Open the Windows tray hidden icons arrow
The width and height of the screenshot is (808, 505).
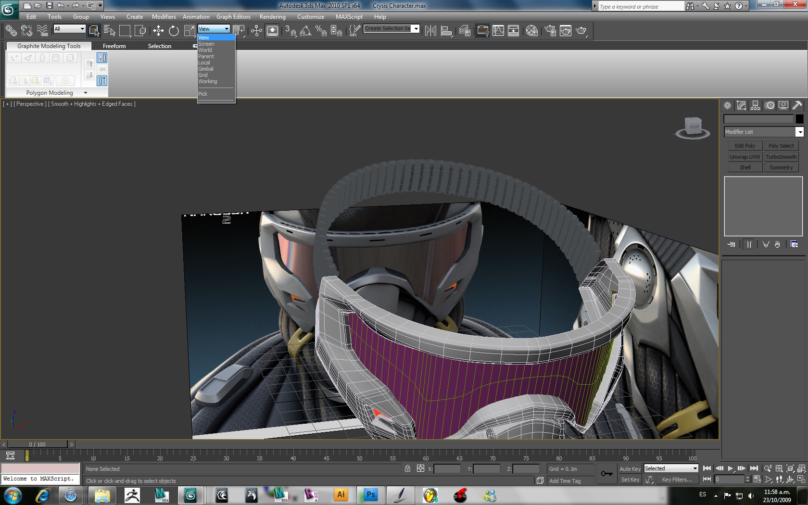(716, 495)
